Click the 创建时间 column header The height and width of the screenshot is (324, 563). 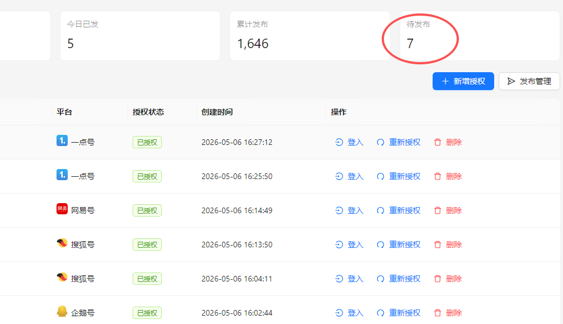217,112
